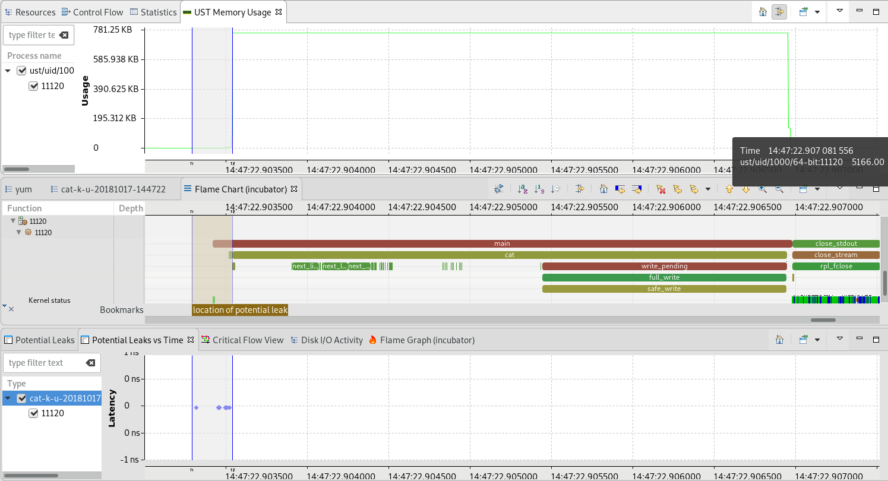
Task: Toggle cat-k-u-20181017 checkbox in Type list
Action: (x=22, y=398)
